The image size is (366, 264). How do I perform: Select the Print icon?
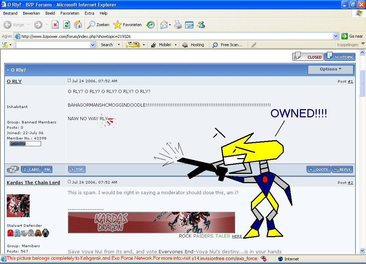coord(178,25)
